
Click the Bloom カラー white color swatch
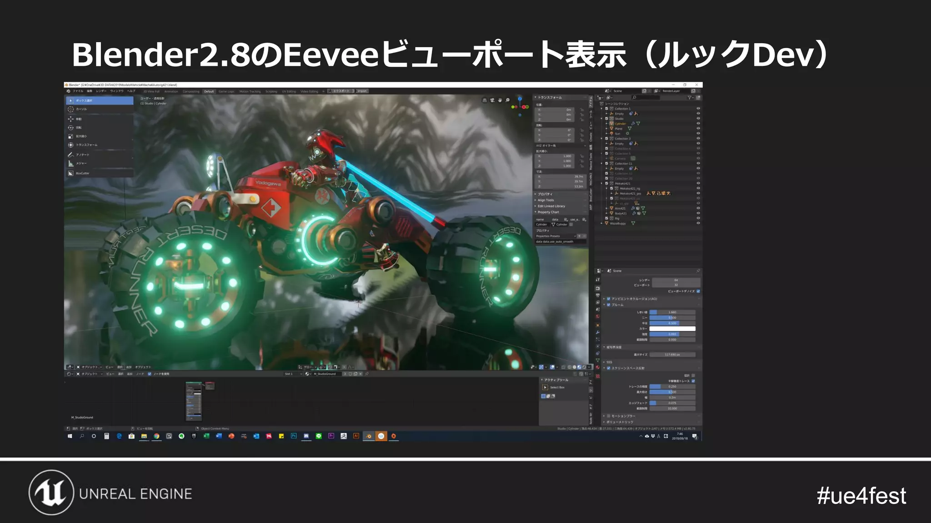672,329
